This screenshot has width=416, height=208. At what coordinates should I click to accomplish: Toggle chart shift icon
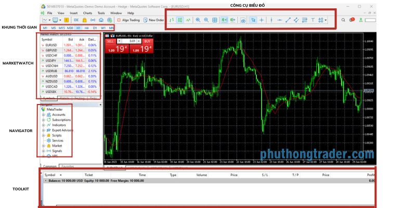(x=233, y=20)
